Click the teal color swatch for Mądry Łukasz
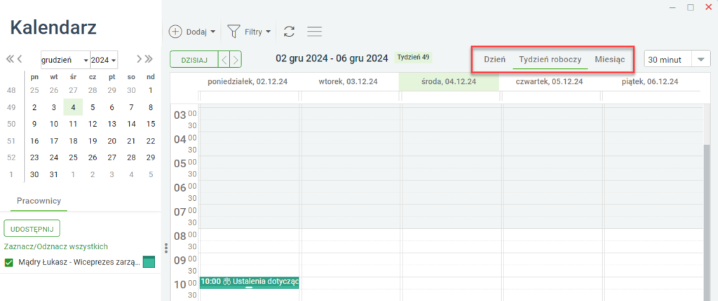This screenshot has width=718, height=301. [x=149, y=262]
